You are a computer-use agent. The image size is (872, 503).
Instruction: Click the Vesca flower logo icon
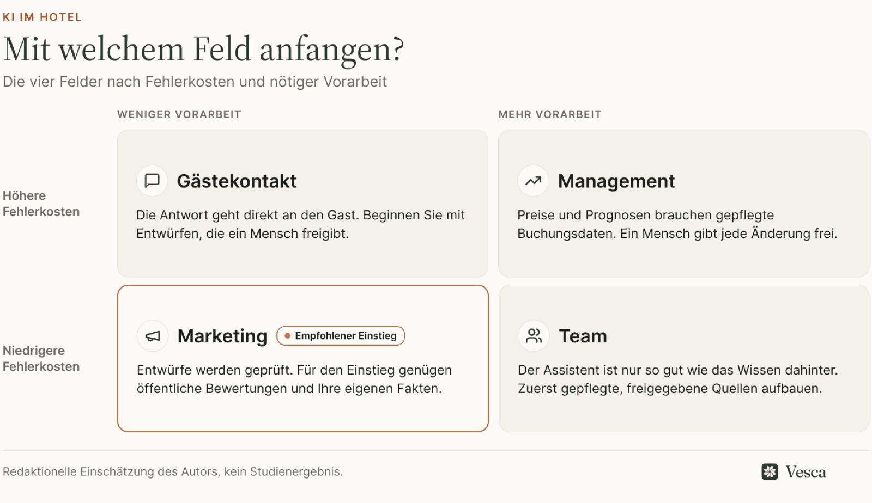(x=770, y=471)
